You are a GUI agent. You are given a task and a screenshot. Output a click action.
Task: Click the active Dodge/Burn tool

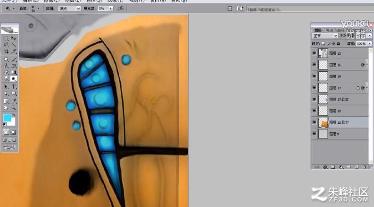14,78
